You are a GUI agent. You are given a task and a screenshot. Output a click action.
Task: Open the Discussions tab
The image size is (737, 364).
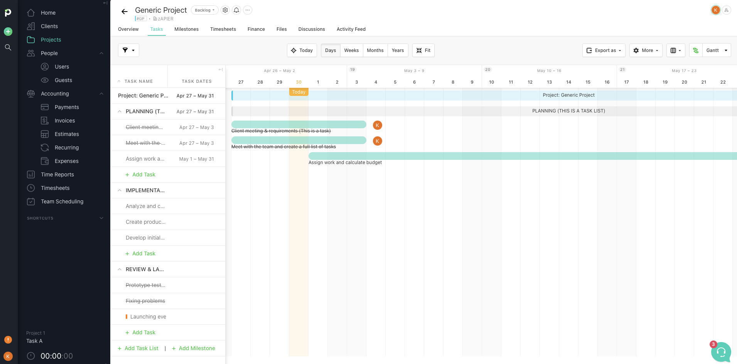312,29
